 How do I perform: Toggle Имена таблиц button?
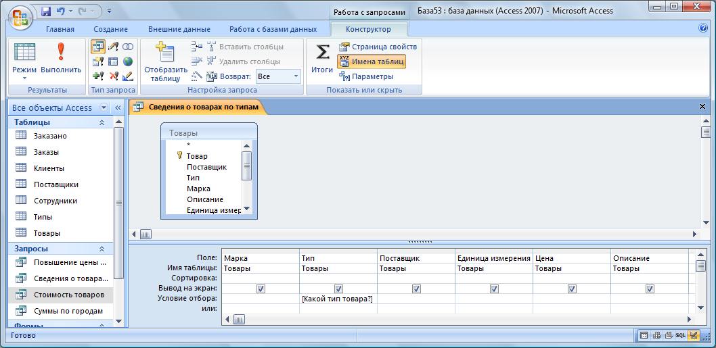click(x=372, y=61)
